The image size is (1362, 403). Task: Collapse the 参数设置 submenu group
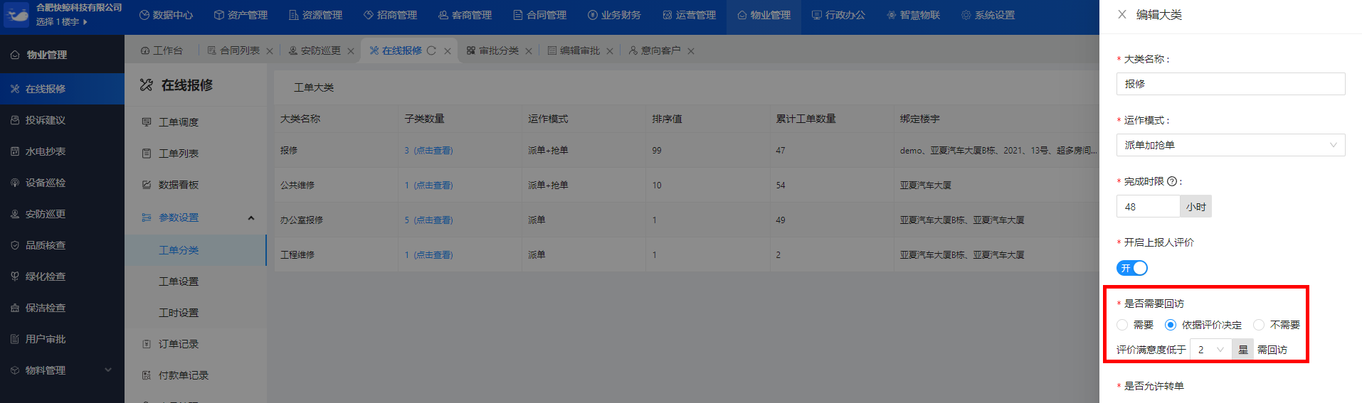pyautogui.click(x=196, y=217)
